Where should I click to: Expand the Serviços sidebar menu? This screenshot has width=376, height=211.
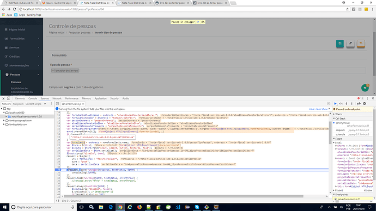(x=22, y=48)
